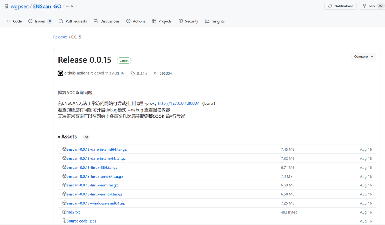Click the tag icon beside 0.0.15
Image resolution: width=385 pixels, height=225 pixels.
133,73
